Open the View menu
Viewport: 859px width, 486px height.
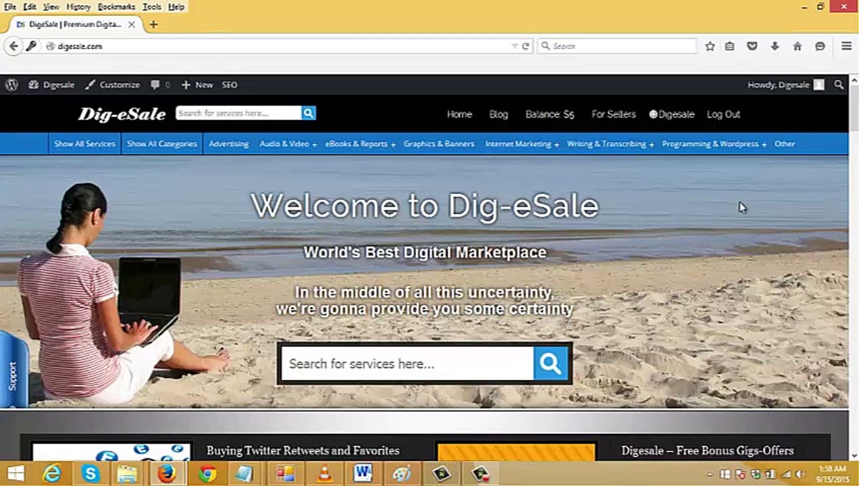[51, 7]
